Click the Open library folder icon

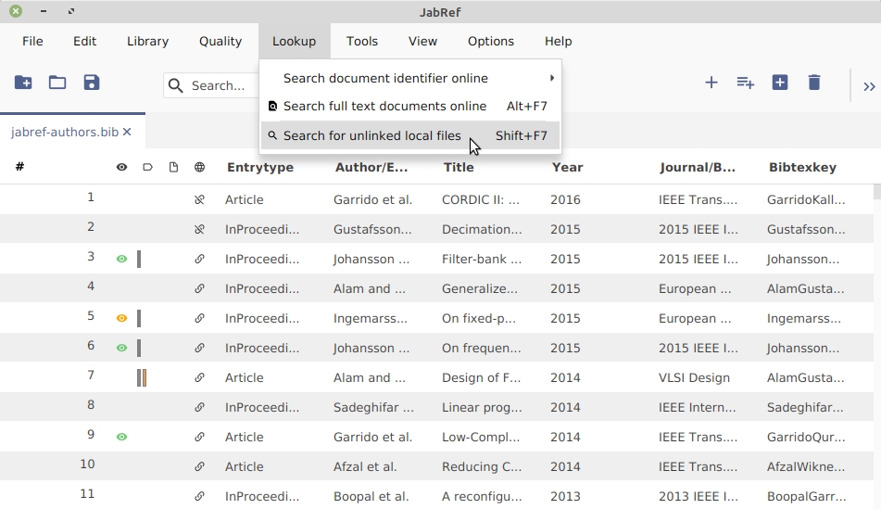coord(57,83)
